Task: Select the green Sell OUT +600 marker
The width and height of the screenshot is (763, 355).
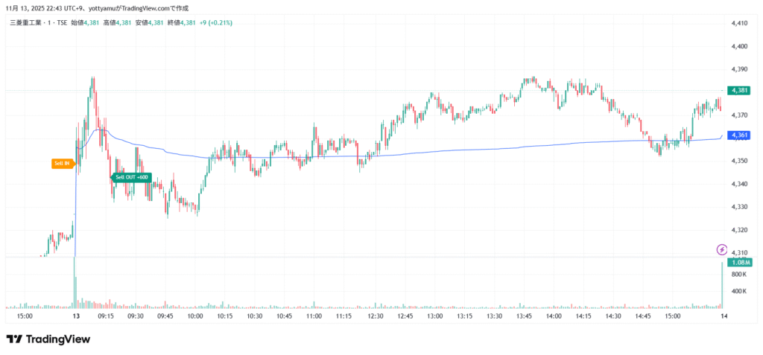Action: click(131, 177)
